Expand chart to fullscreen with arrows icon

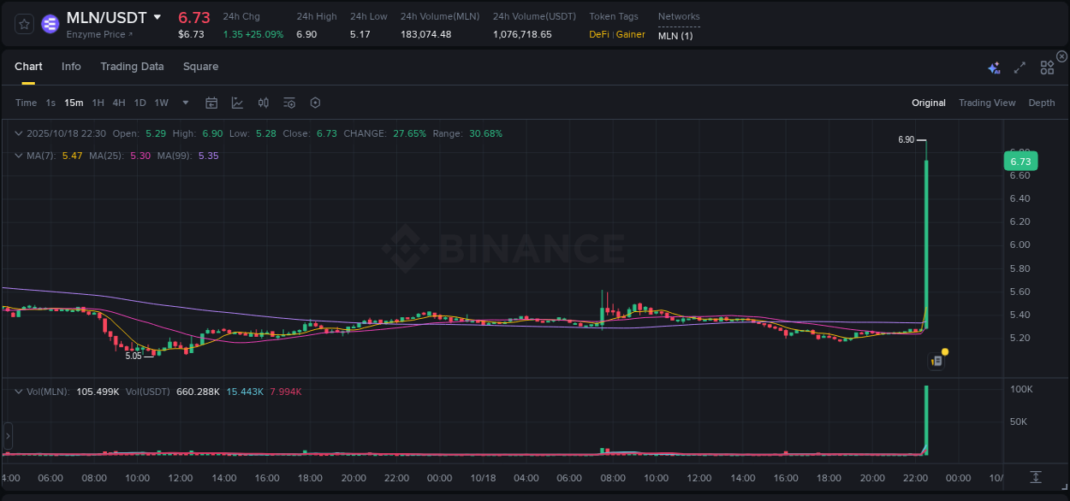(x=1019, y=66)
